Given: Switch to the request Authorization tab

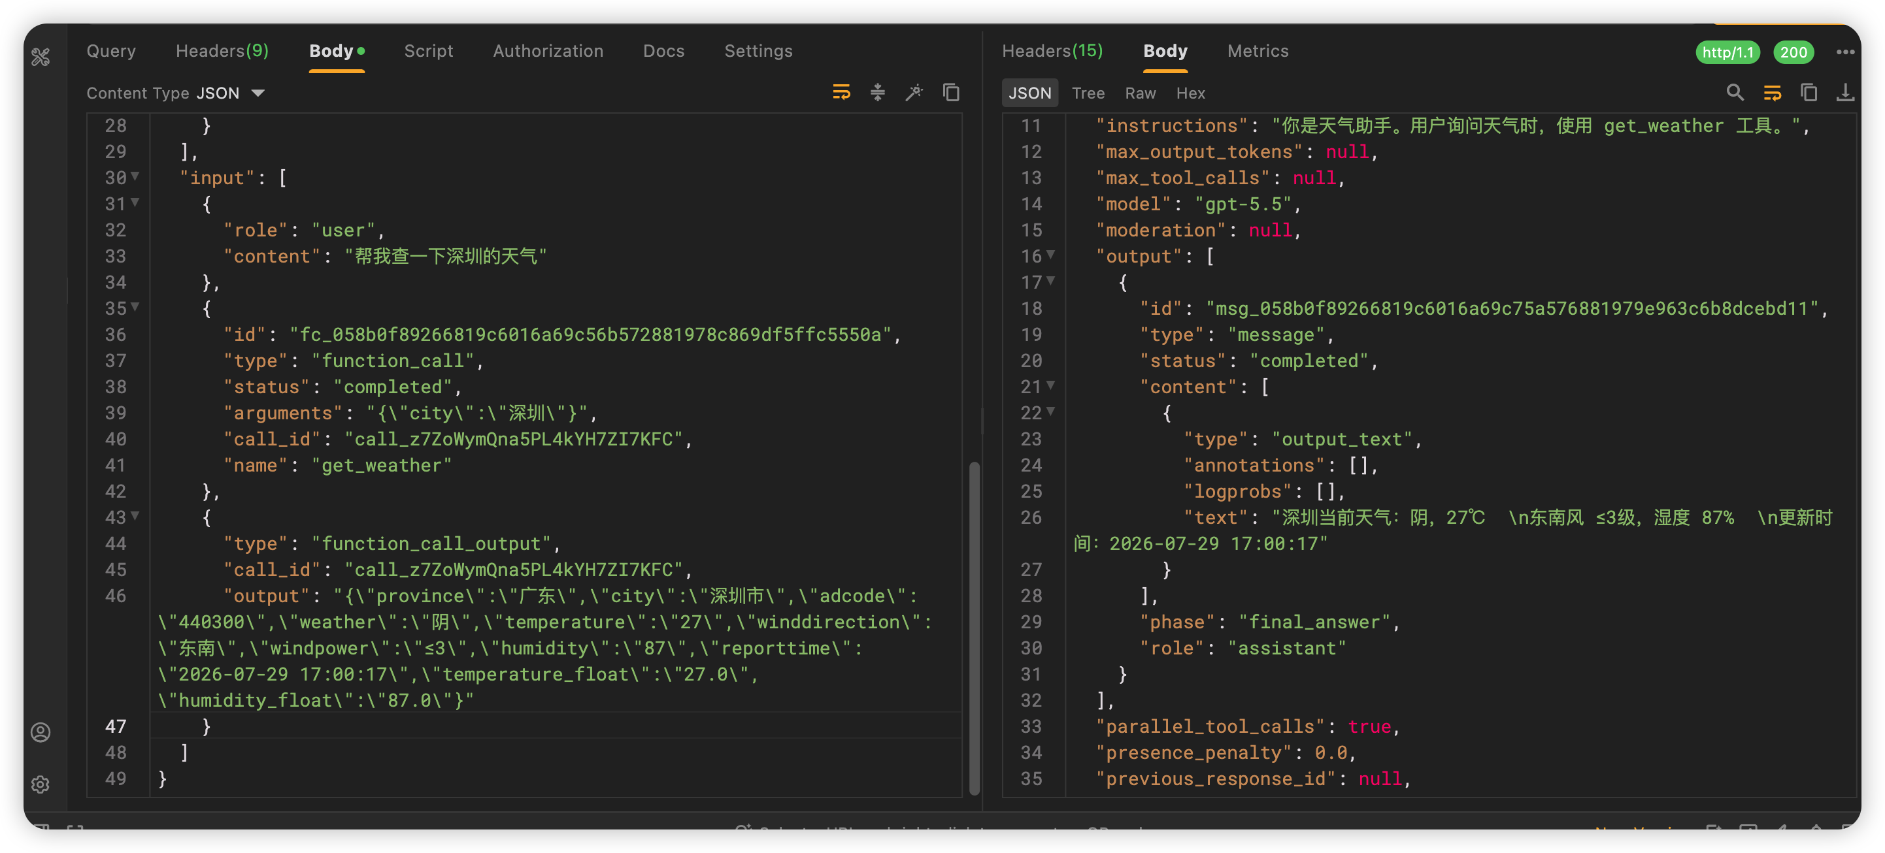Looking at the screenshot, I should [548, 51].
